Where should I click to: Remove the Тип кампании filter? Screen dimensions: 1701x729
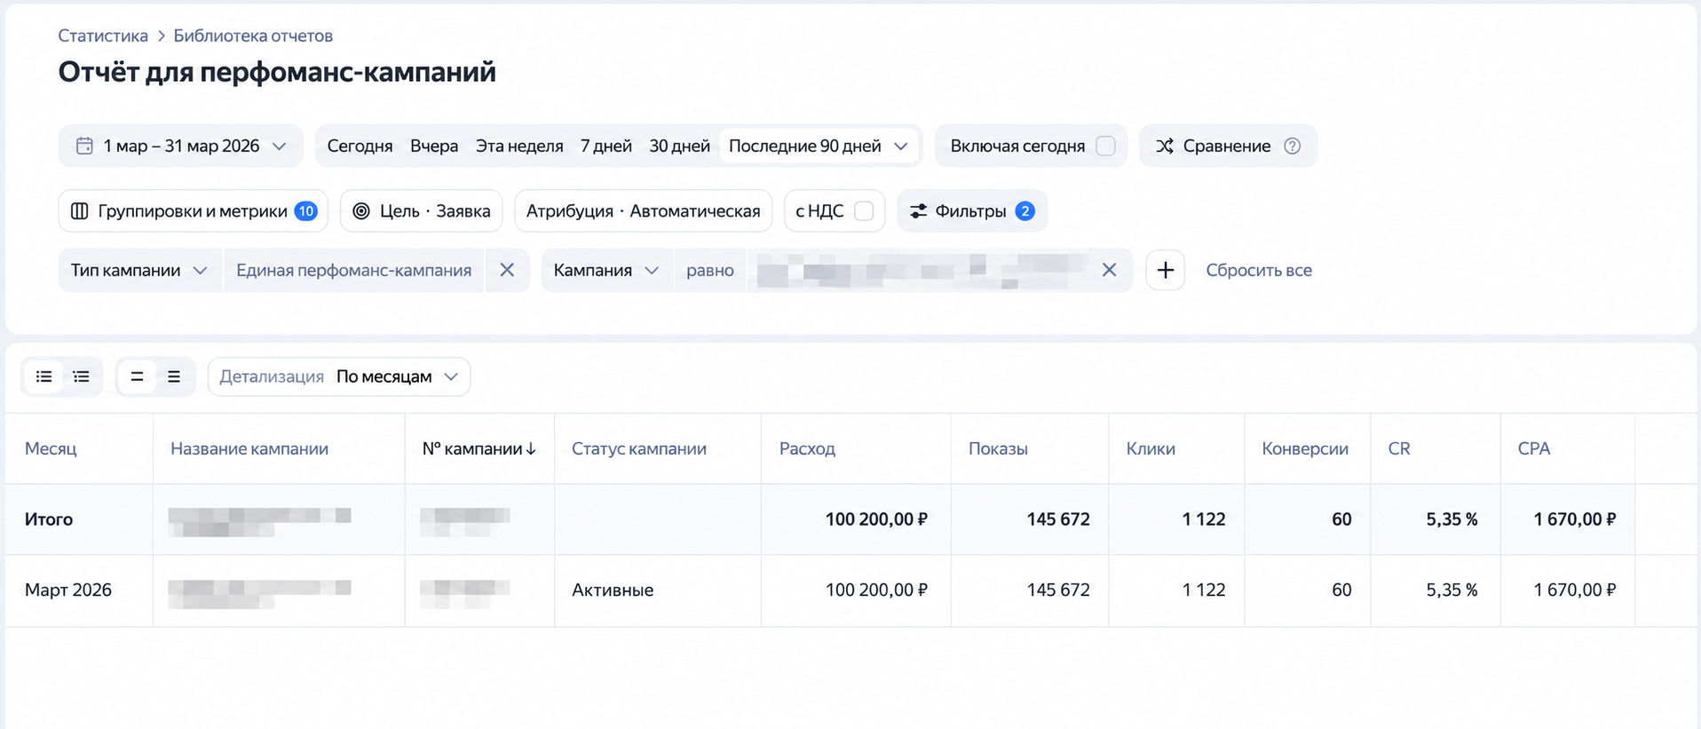coord(507,270)
